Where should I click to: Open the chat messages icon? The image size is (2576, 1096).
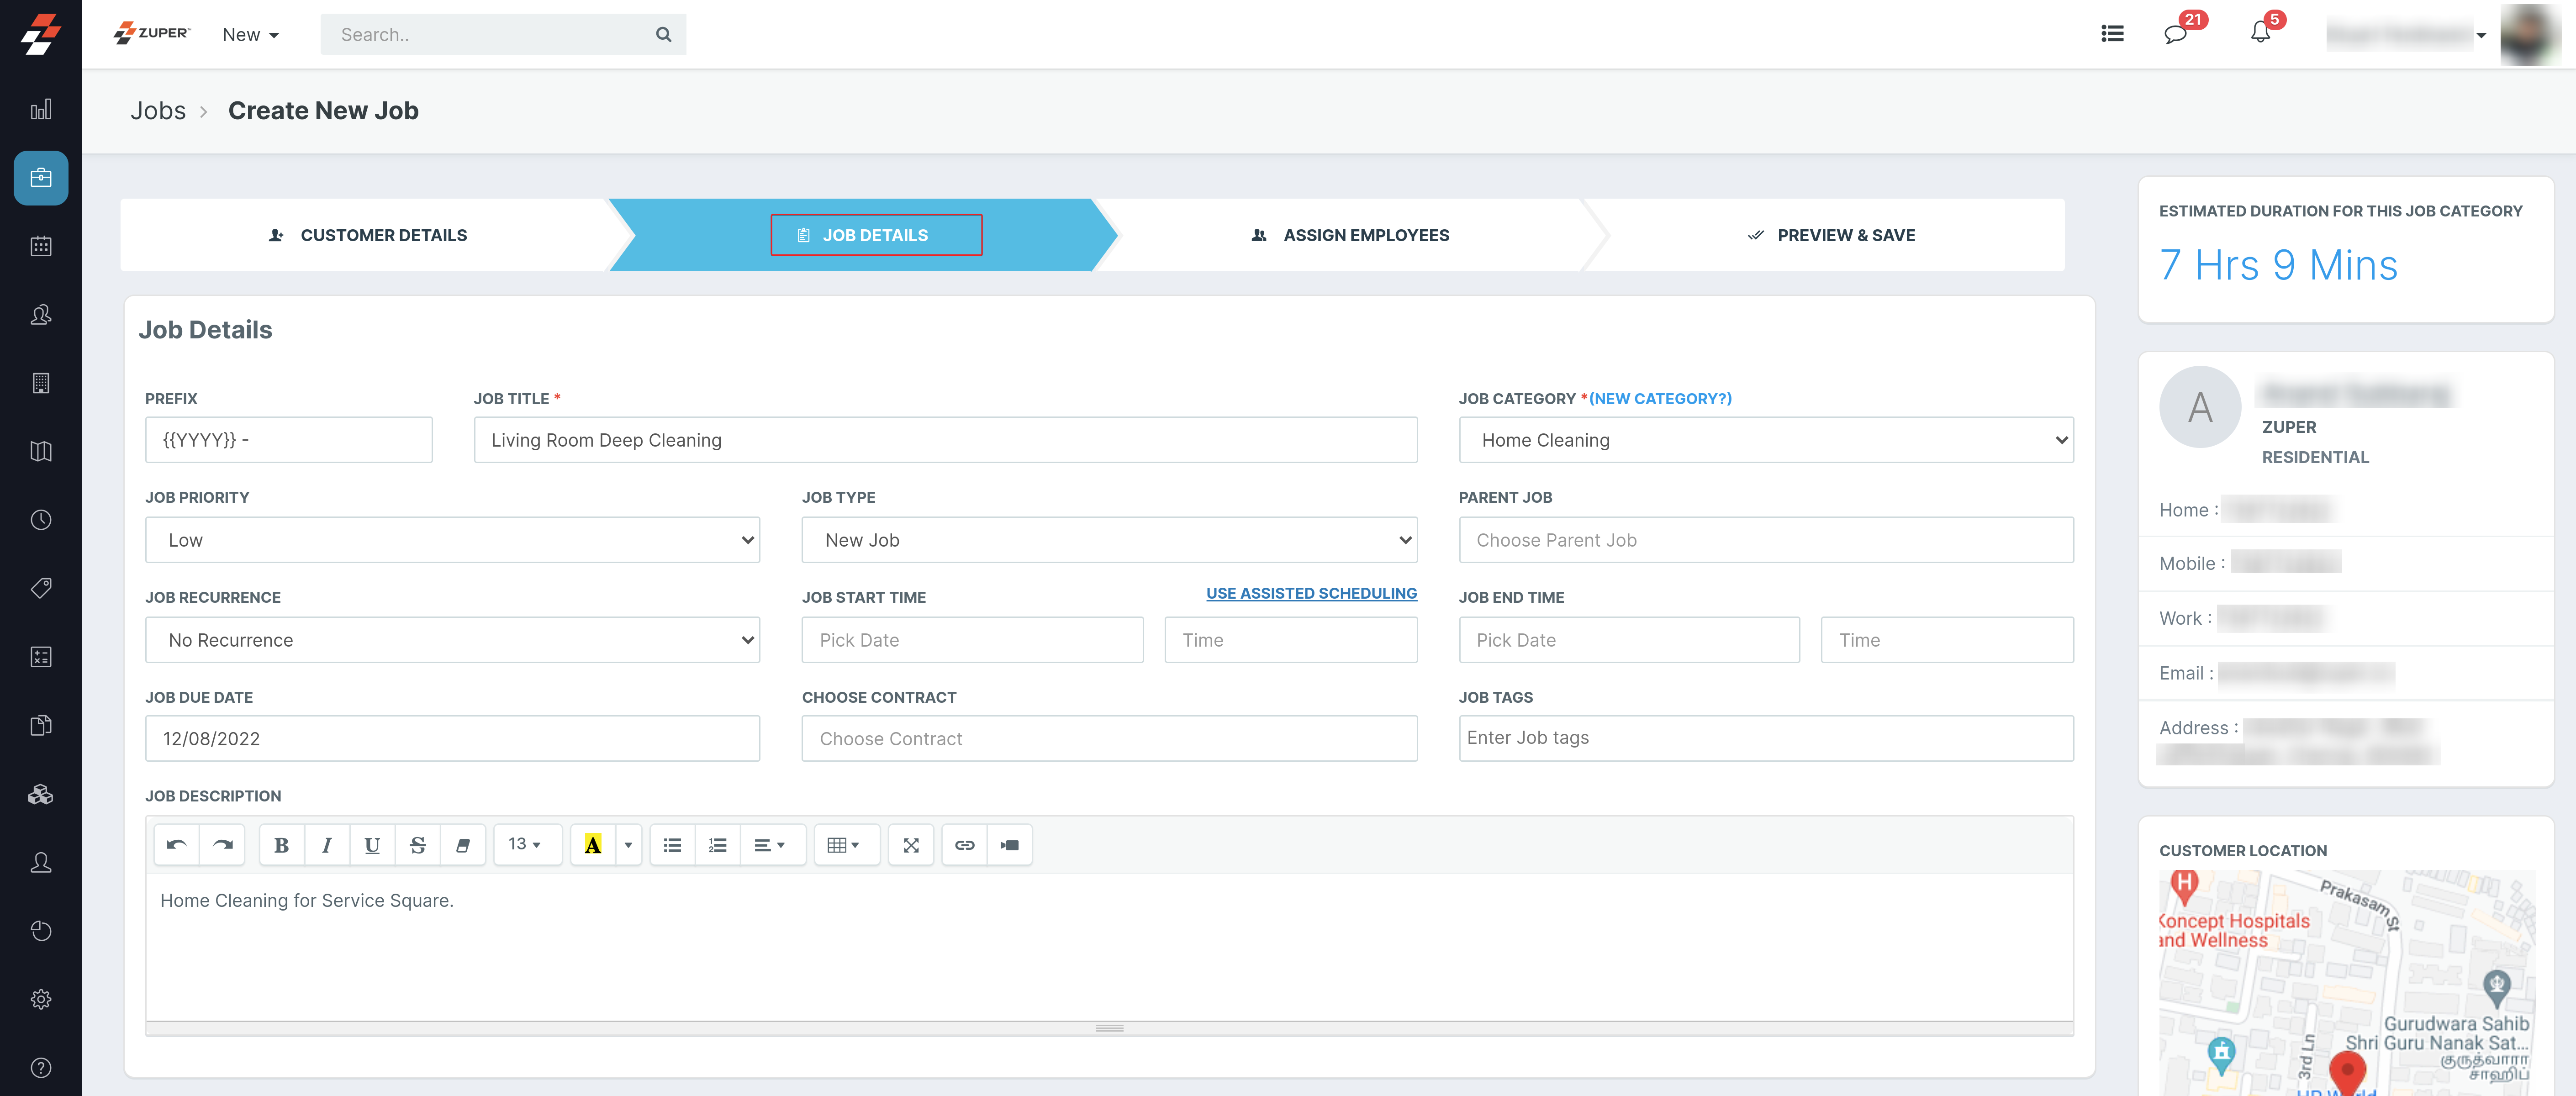click(2174, 34)
